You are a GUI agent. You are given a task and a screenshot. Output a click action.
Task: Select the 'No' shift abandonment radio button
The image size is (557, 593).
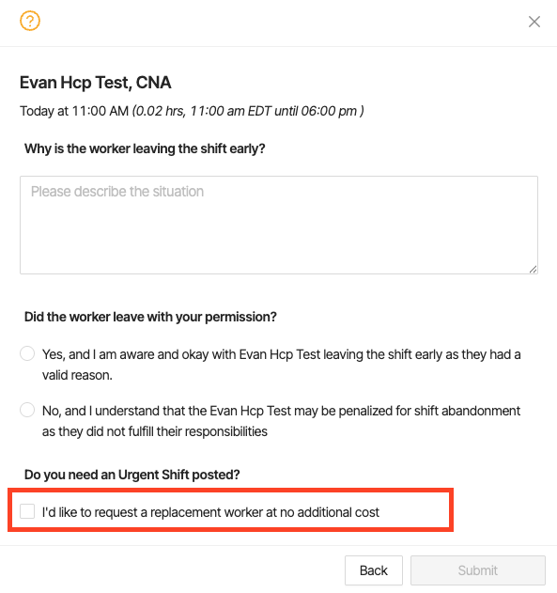(27, 410)
